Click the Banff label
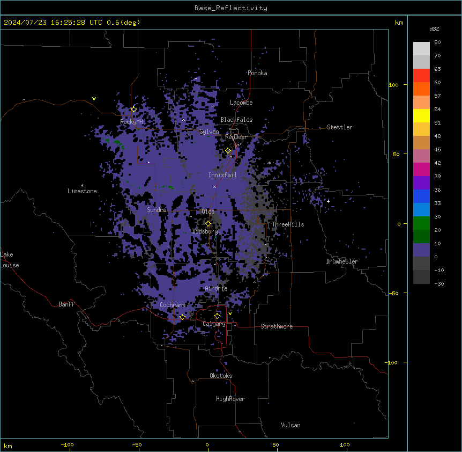 click(66, 304)
